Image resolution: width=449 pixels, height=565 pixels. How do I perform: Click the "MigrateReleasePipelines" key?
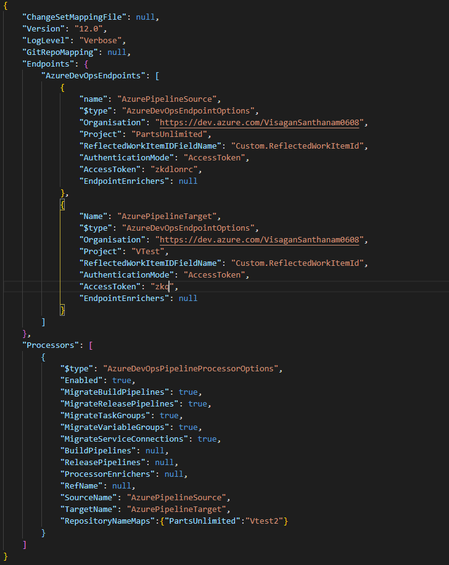coord(119,403)
